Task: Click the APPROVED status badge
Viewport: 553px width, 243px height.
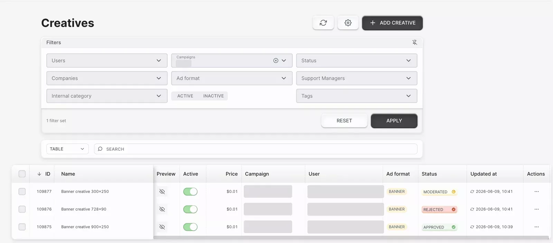Action: [439, 227]
